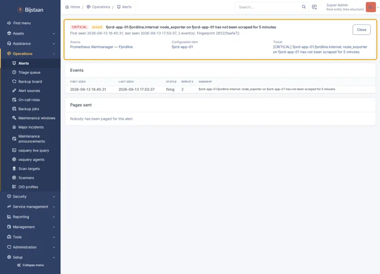
Task: Expand the Assistance menu chevron
Action: (54, 44)
